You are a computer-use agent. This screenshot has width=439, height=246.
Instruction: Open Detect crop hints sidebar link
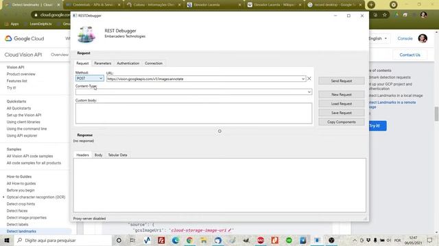click(21, 204)
